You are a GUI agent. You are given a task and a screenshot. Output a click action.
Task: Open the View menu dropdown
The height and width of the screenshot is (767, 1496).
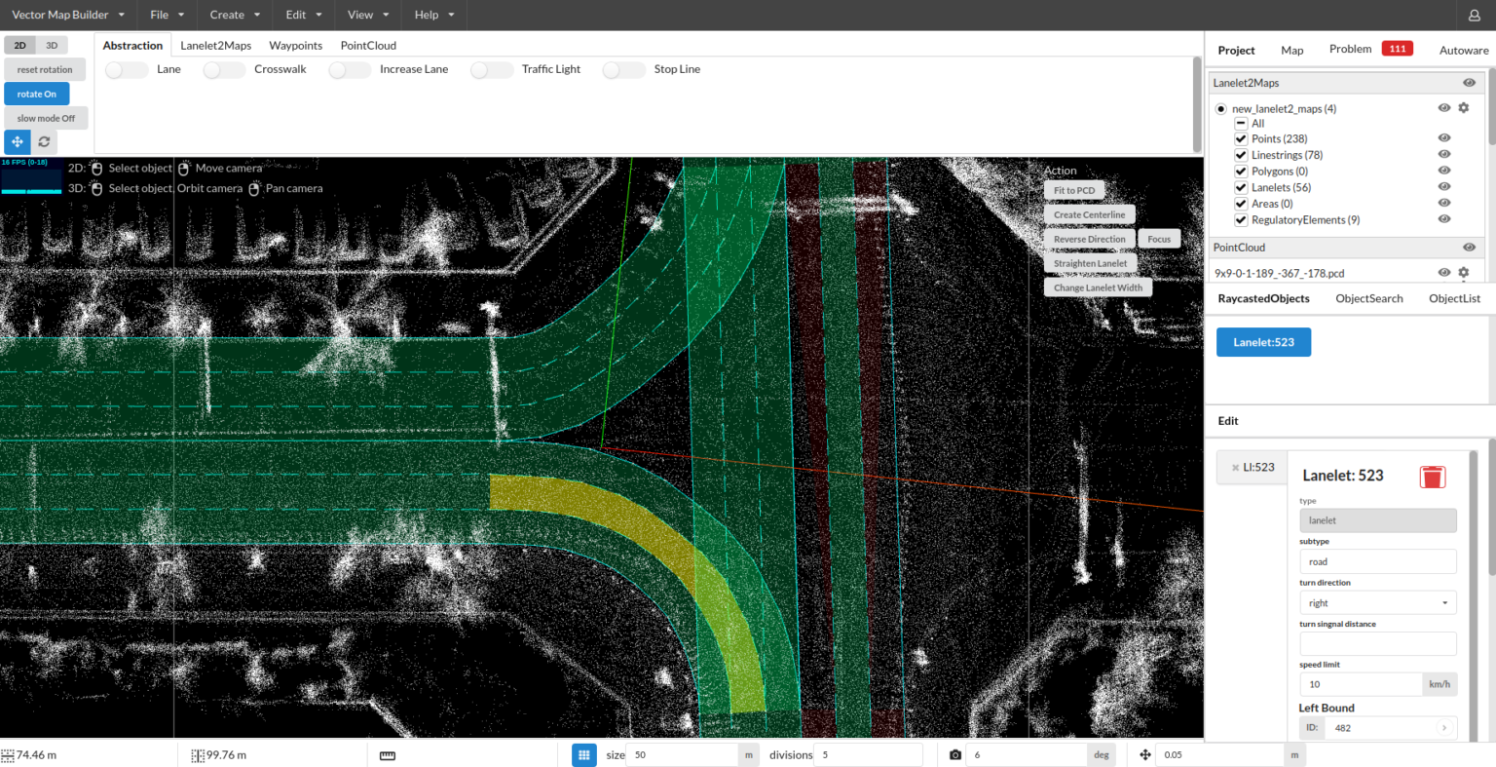(368, 15)
